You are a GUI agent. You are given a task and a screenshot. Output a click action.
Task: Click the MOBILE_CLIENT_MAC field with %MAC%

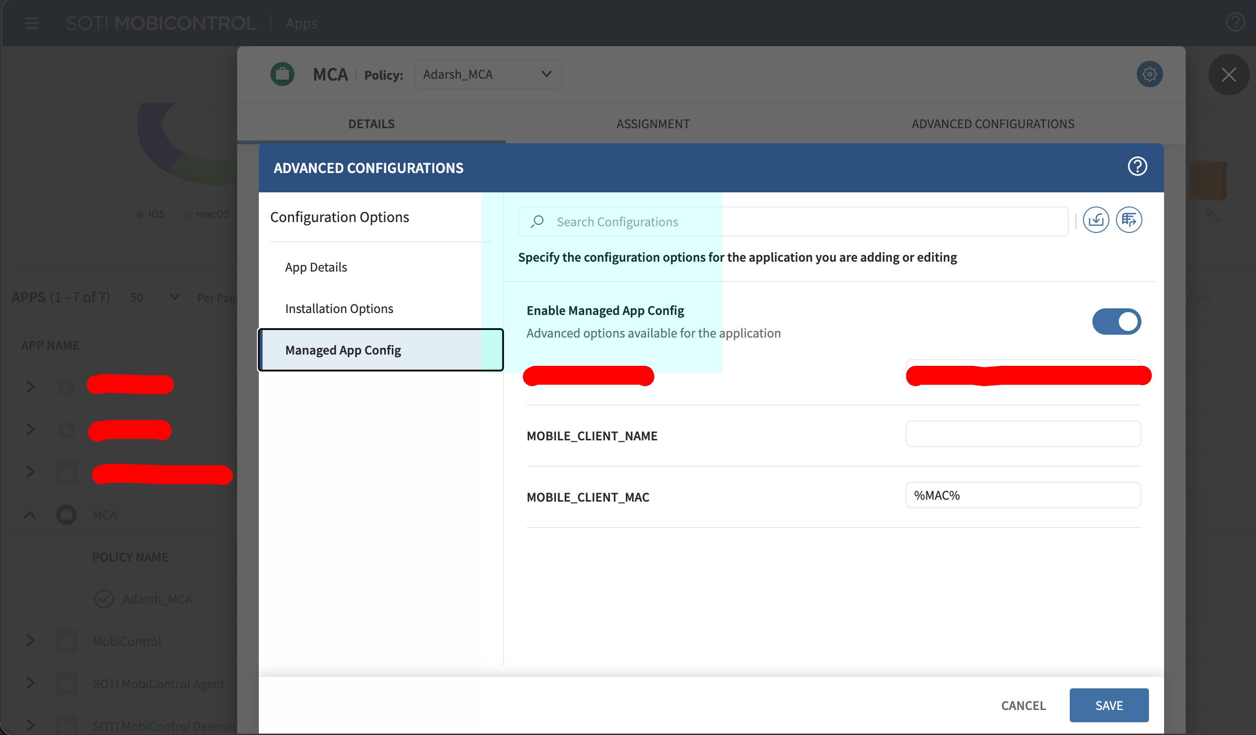[x=1023, y=495]
